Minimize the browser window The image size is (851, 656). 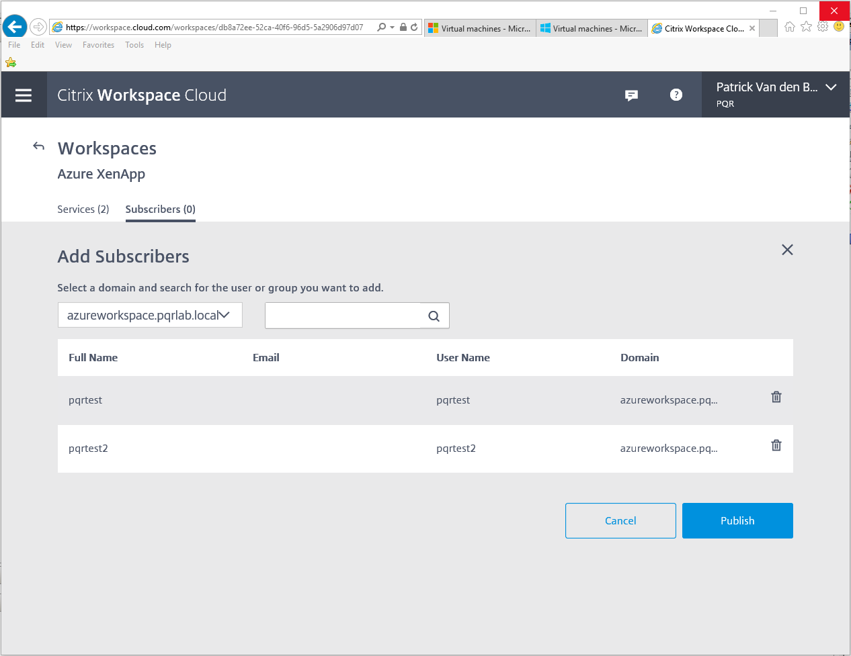coord(773,11)
